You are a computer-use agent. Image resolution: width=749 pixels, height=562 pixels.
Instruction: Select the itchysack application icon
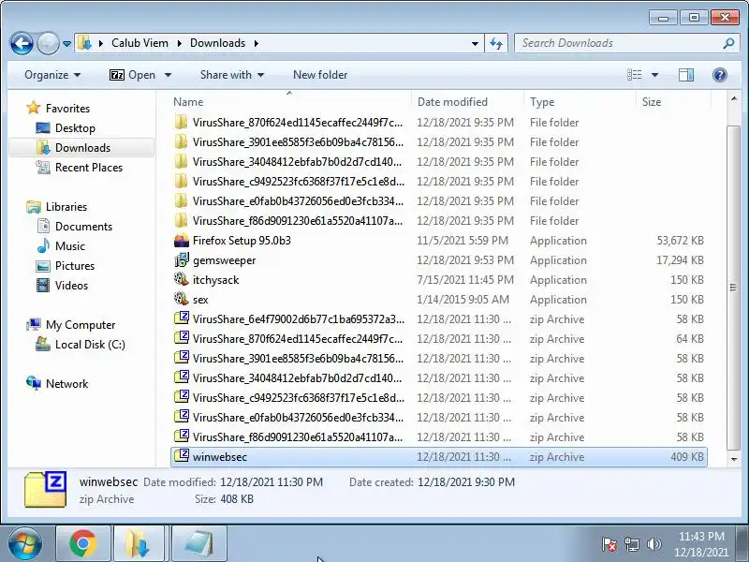pyautogui.click(x=182, y=279)
